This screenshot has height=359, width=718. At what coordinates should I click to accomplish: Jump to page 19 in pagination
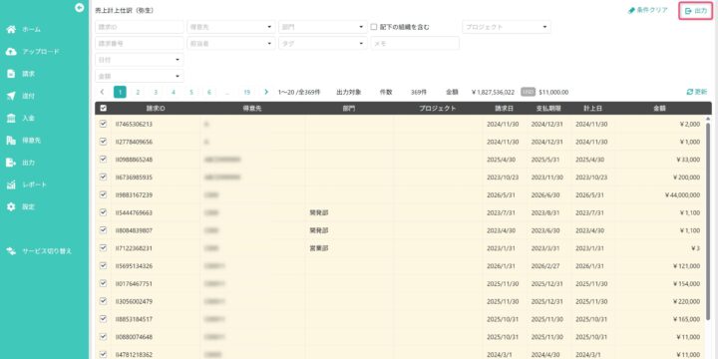coord(247,92)
